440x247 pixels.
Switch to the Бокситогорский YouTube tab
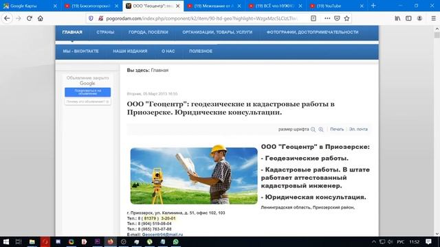91,5
